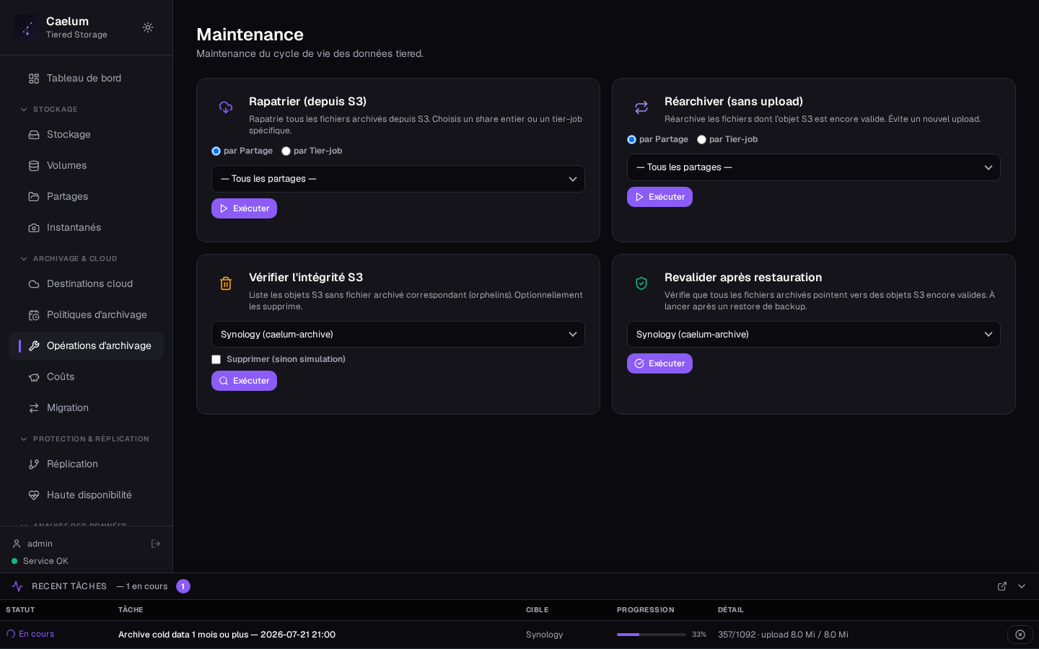1039x649 pixels.
Task: Click the DÉTAIL column header
Action: pyautogui.click(x=731, y=610)
